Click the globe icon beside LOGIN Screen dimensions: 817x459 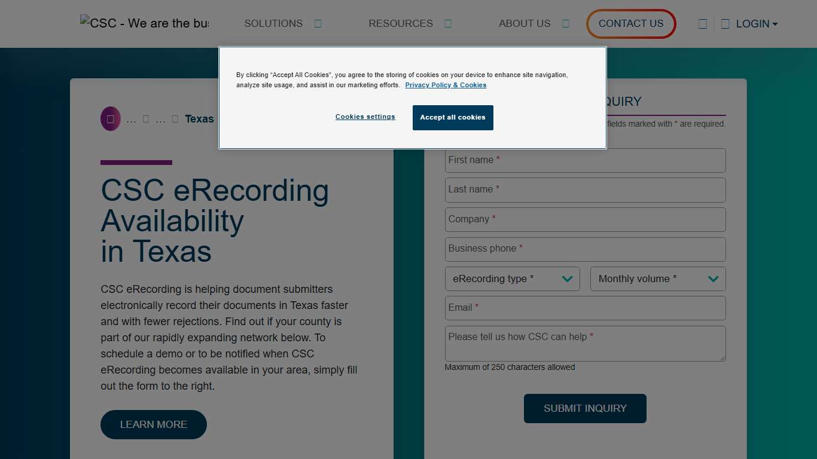point(725,23)
